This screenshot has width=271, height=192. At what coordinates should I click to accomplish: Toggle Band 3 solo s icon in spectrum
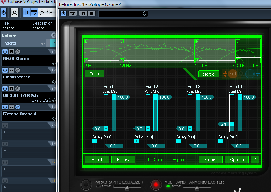coord(197,60)
